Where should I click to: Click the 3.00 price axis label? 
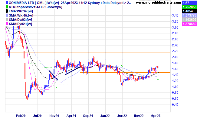pos(175,27)
